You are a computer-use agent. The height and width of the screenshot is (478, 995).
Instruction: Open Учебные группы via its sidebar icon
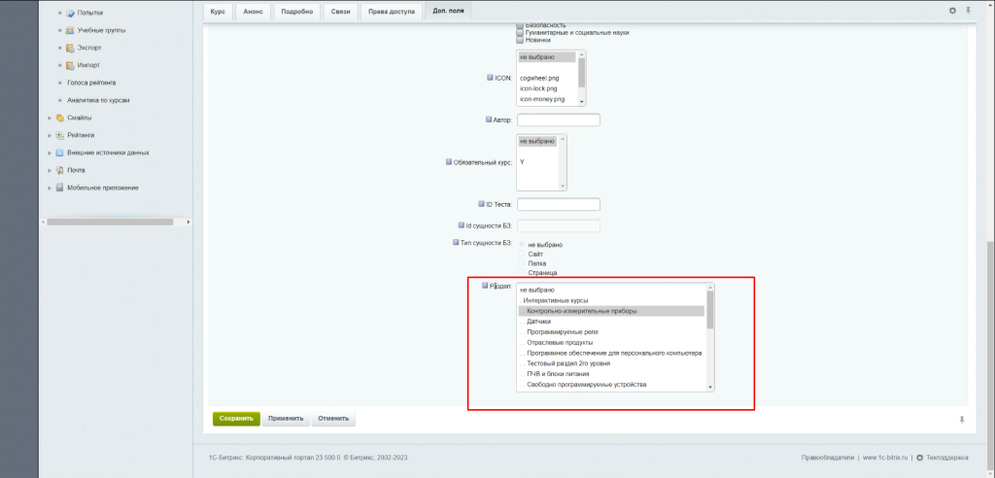tap(70, 30)
